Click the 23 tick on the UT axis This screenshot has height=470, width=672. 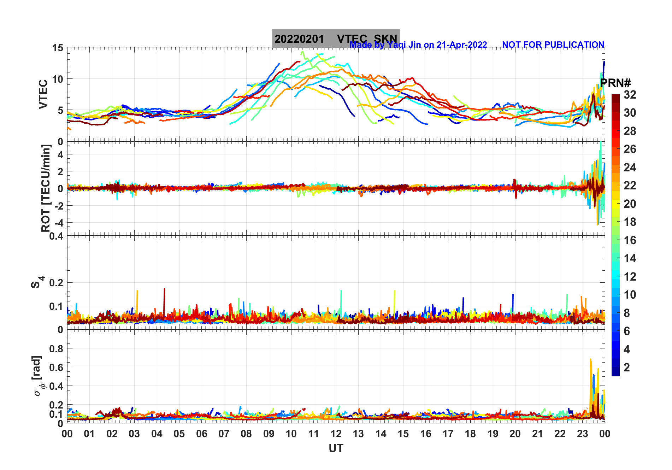click(582, 434)
